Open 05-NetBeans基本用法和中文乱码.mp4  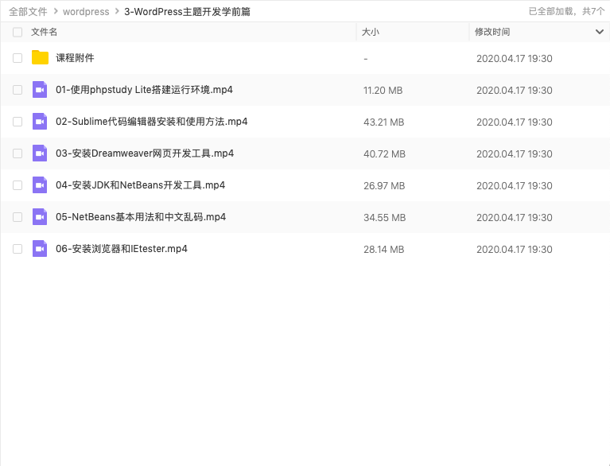point(141,217)
